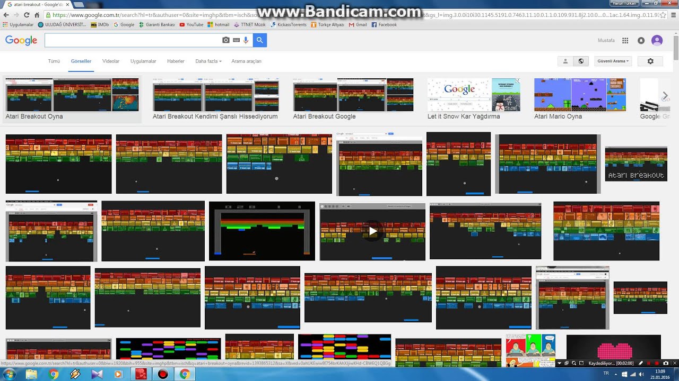Click the Bandicam screen-region selection icon

pos(581,363)
